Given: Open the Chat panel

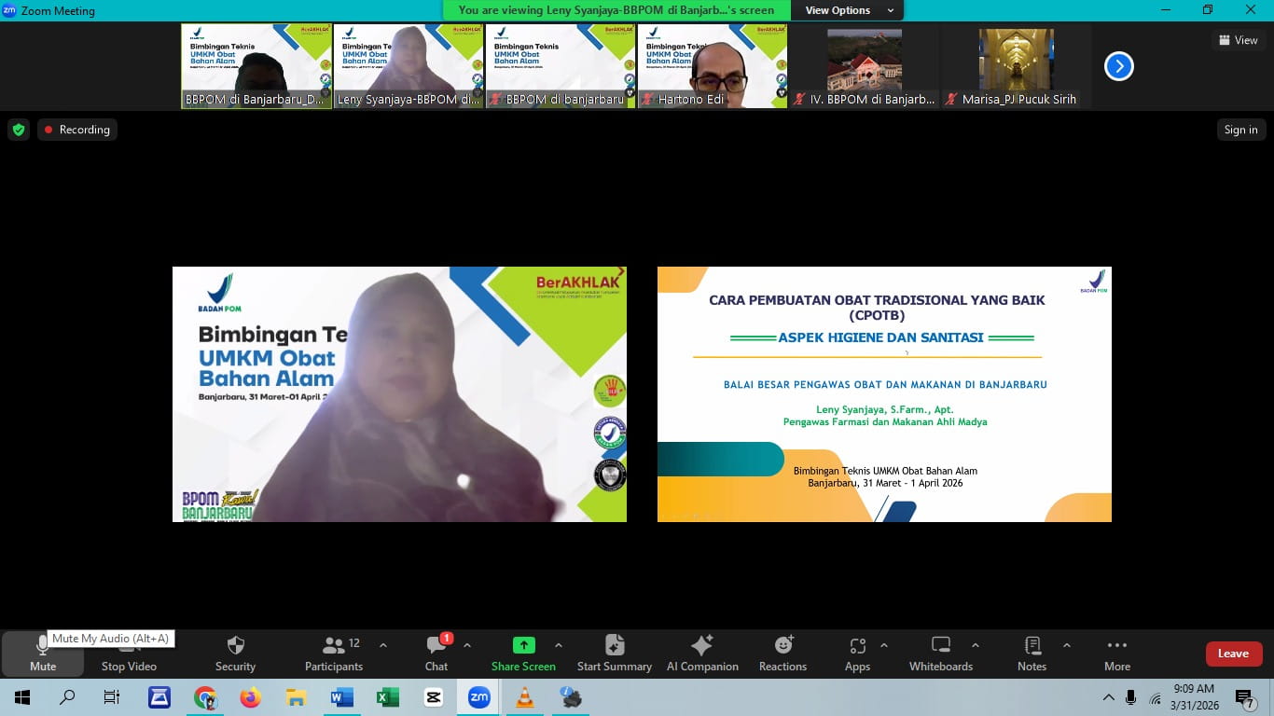Looking at the screenshot, I should [x=436, y=653].
